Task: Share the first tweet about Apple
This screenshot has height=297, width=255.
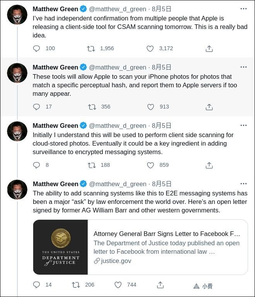Action: 209,49
